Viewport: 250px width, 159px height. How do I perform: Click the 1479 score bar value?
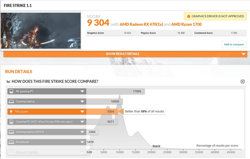pyautogui.click(x=90, y=142)
